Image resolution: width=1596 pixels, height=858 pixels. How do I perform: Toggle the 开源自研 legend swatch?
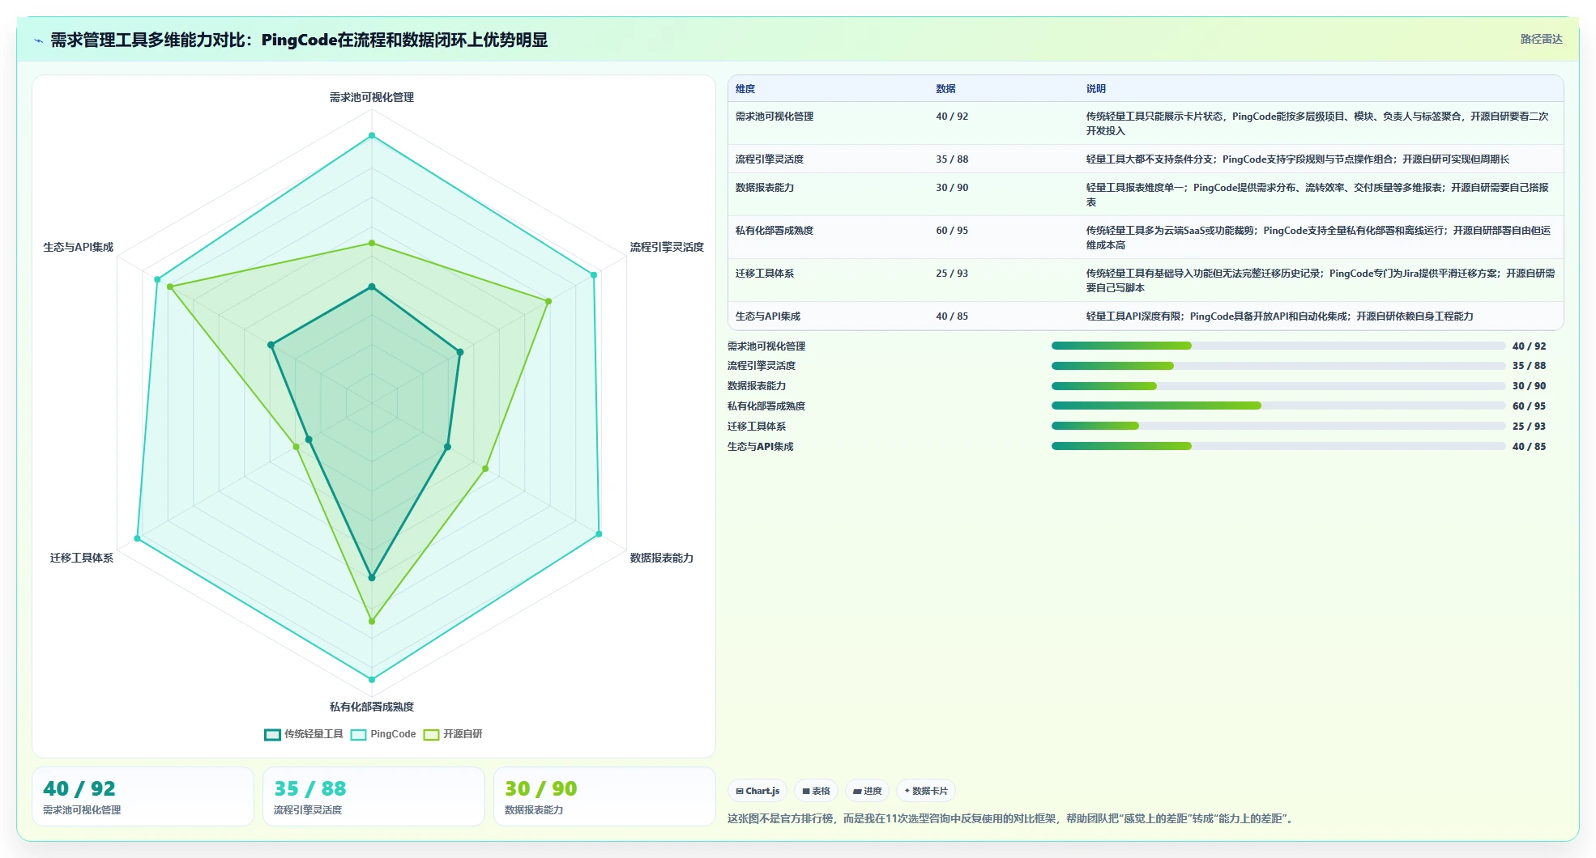point(432,734)
